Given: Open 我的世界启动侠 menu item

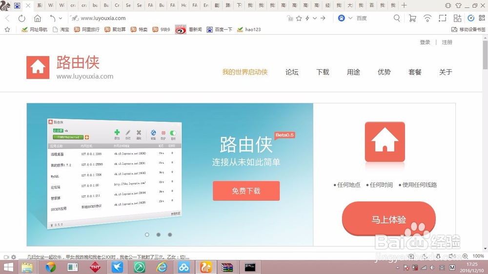Looking at the screenshot, I should [x=245, y=72].
